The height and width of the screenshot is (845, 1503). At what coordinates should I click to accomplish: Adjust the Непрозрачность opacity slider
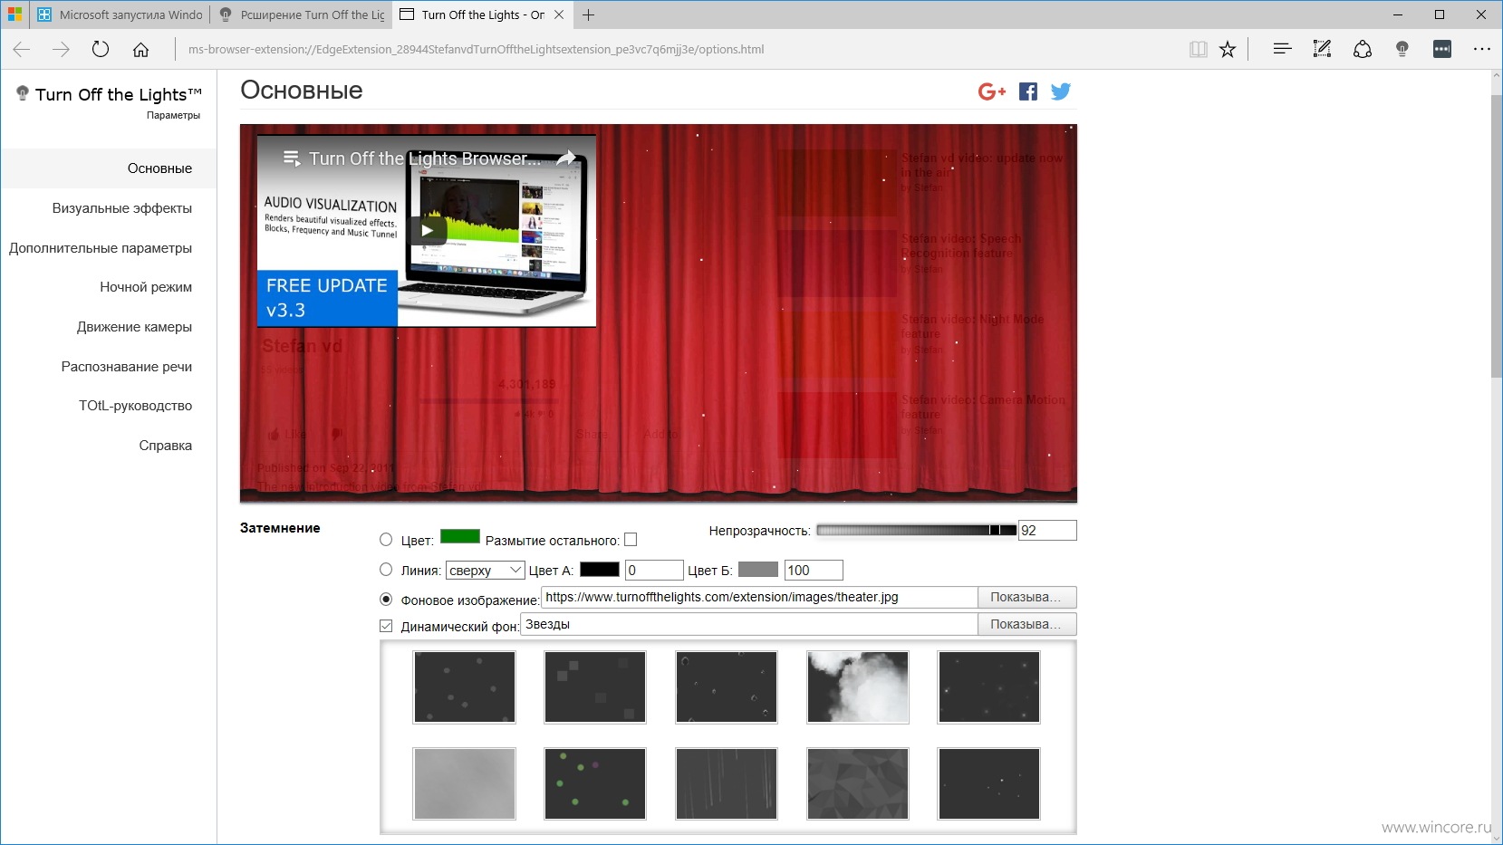click(x=916, y=530)
